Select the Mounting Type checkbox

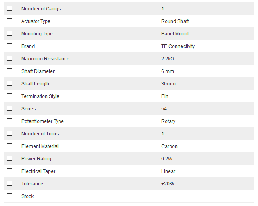[x=10, y=33]
